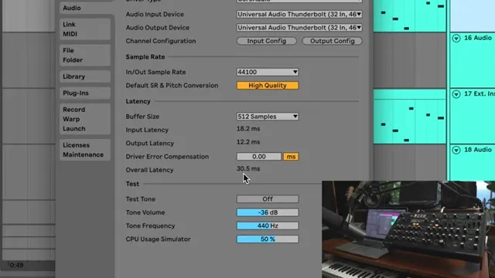Open the Warp preferences tab

click(x=71, y=119)
